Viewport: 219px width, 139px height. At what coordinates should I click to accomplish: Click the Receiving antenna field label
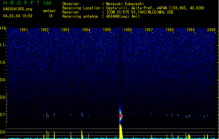coord(80,16)
